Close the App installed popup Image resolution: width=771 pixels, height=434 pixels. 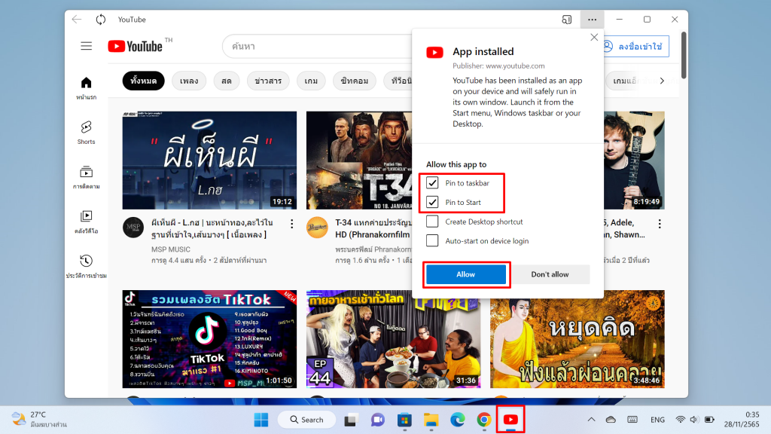(594, 38)
